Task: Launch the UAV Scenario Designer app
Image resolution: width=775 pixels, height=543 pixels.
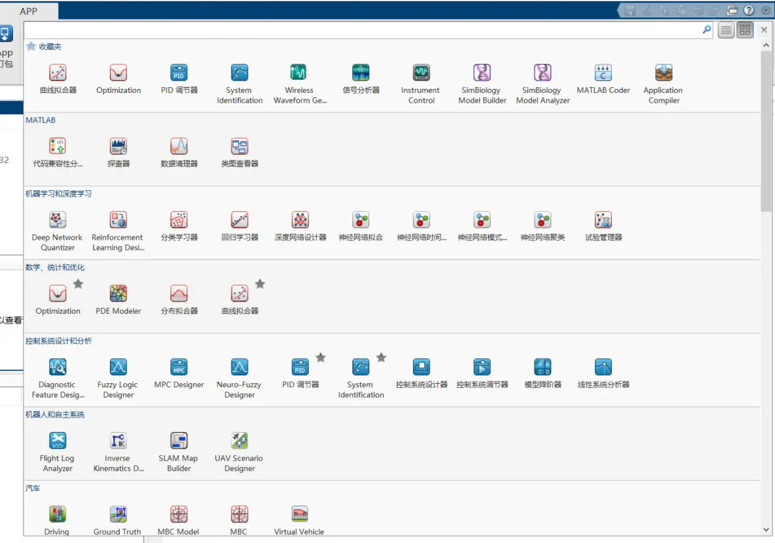Action: [x=240, y=451]
